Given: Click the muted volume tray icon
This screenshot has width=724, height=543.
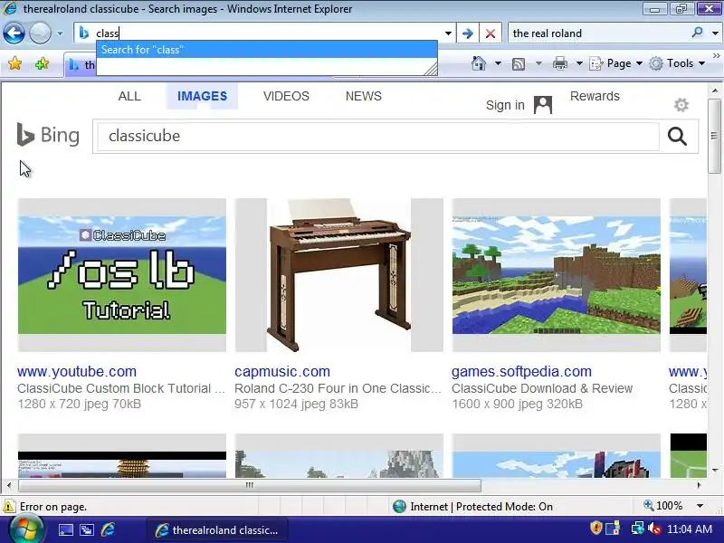Looking at the screenshot, I should click(654, 529).
